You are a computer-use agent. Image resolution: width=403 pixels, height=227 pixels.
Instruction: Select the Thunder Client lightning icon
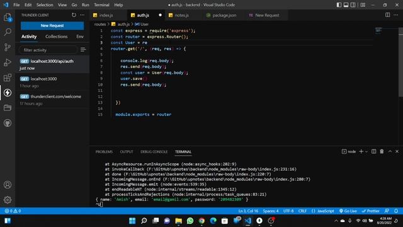(8, 93)
